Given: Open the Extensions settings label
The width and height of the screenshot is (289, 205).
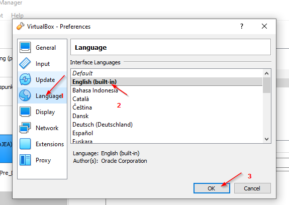Looking at the screenshot, I should (50, 144).
